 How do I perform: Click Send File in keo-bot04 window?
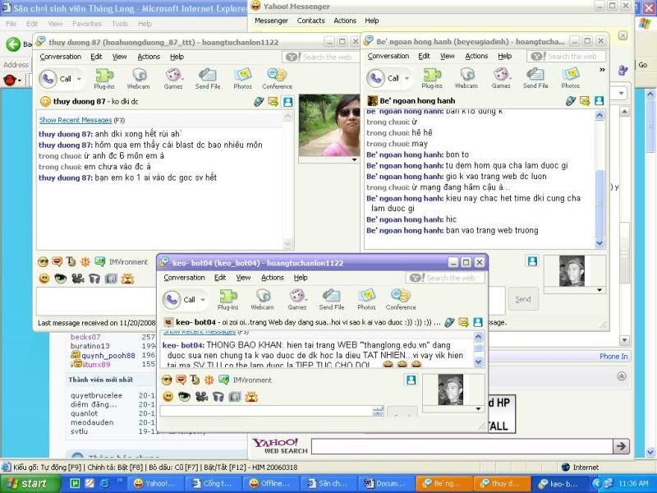pyautogui.click(x=332, y=299)
